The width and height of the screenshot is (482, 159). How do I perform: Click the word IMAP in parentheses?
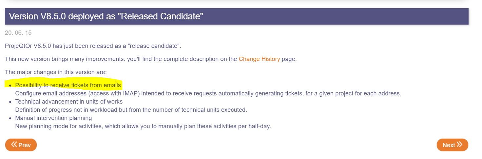tap(133, 93)
